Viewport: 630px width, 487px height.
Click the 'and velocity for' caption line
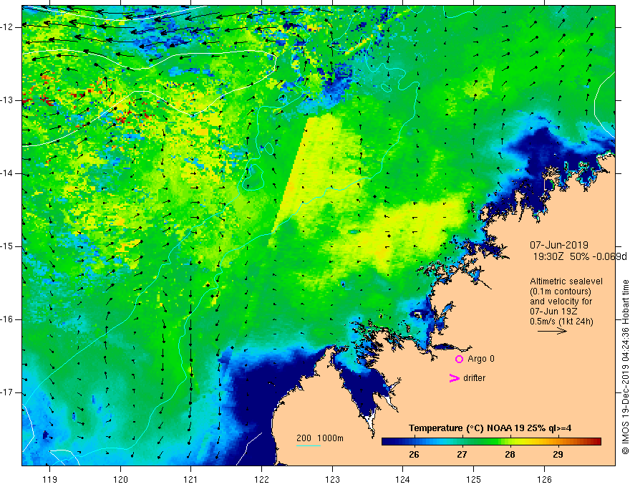[561, 302]
